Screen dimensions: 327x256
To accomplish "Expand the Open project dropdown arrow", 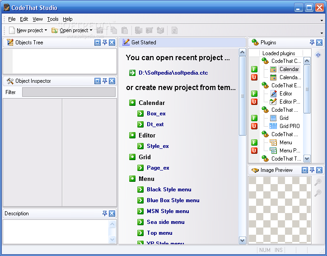I will pos(91,30).
